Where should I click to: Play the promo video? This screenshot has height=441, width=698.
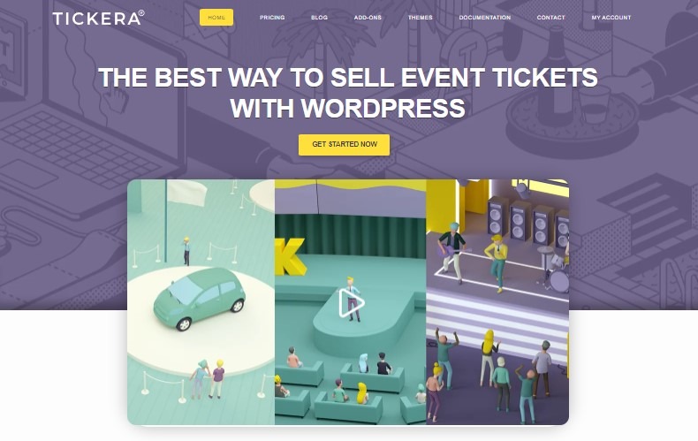pos(351,304)
